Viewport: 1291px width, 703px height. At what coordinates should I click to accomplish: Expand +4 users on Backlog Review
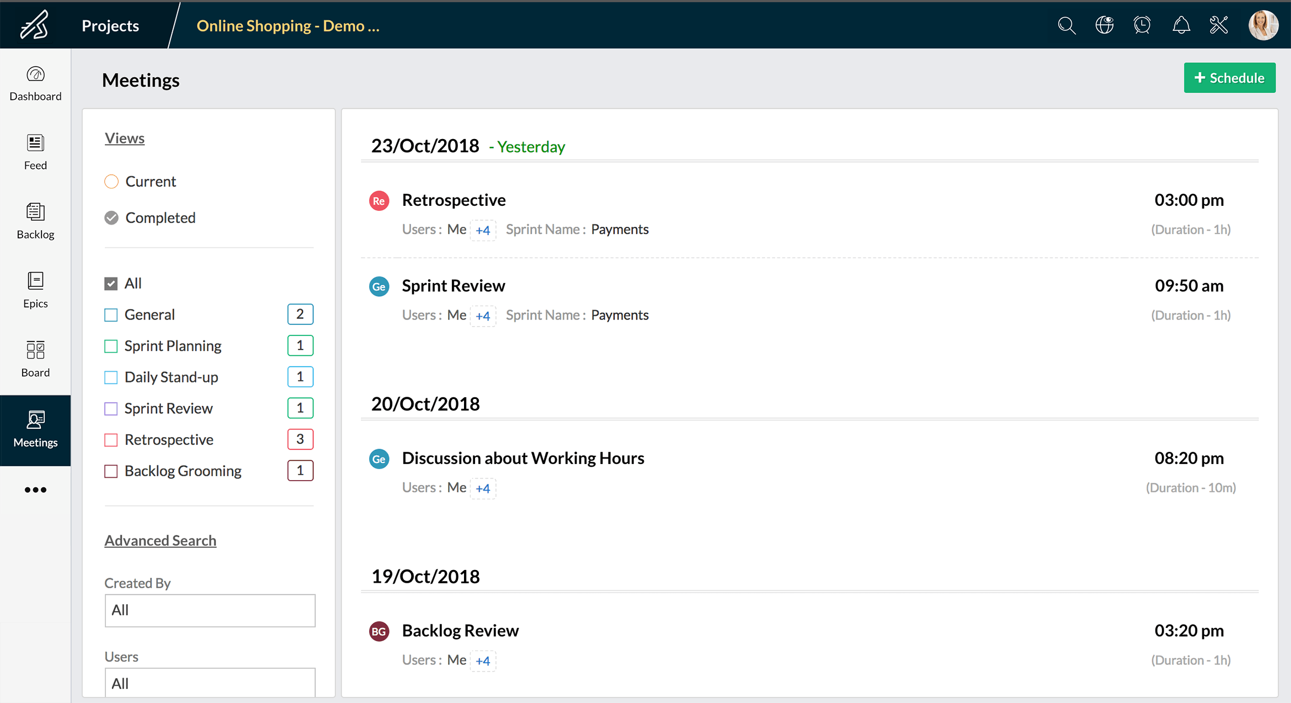[483, 661]
